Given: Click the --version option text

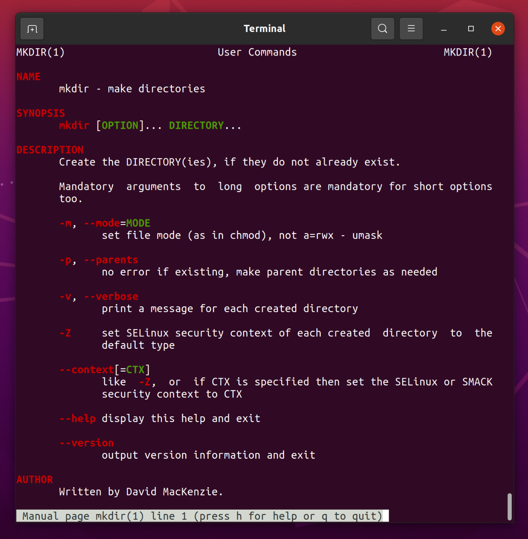Looking at the screenshot, I should 86,443.
